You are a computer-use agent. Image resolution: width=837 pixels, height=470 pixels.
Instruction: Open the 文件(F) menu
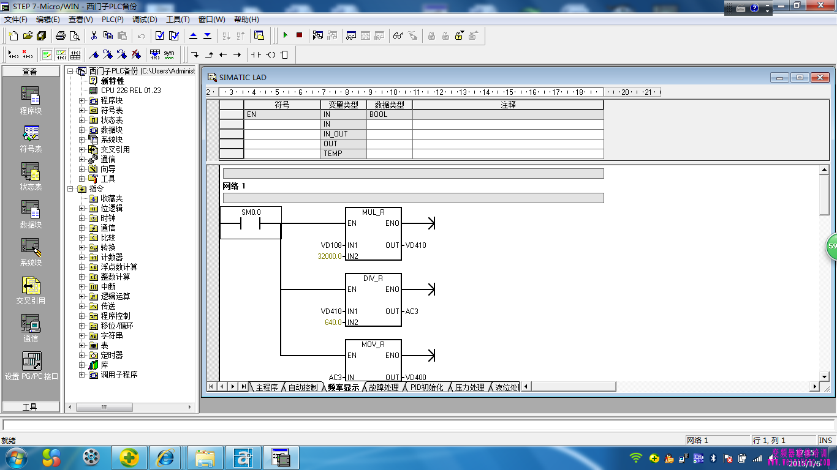[16, 19]
